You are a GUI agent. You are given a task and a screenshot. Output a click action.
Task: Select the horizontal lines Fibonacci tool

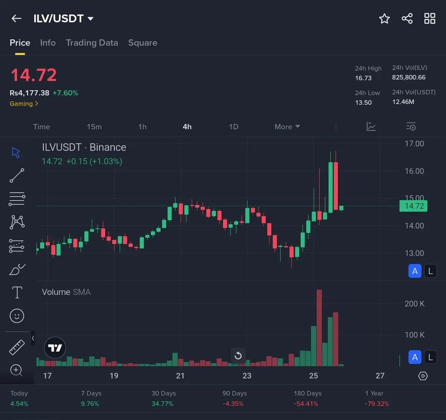[x=17, y=199]
